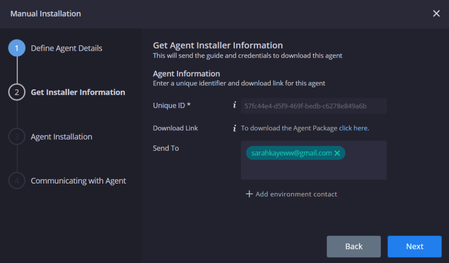
Task: Remove sarahkayeww@gmail.com with its X icon
Action: [x=337, y=153]
